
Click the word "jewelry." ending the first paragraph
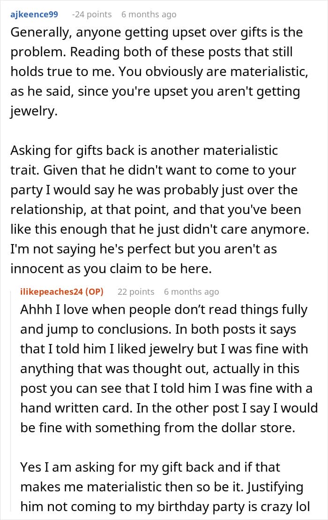[33, 111]
